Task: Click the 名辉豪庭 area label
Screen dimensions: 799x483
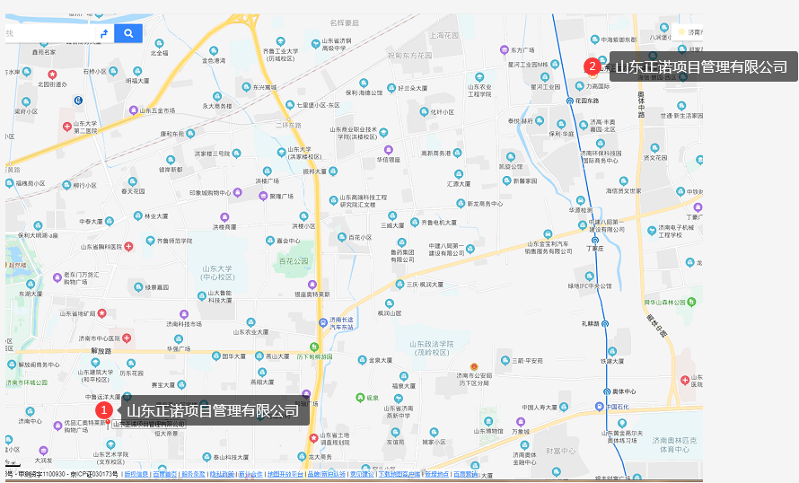Action: (345, 23)
